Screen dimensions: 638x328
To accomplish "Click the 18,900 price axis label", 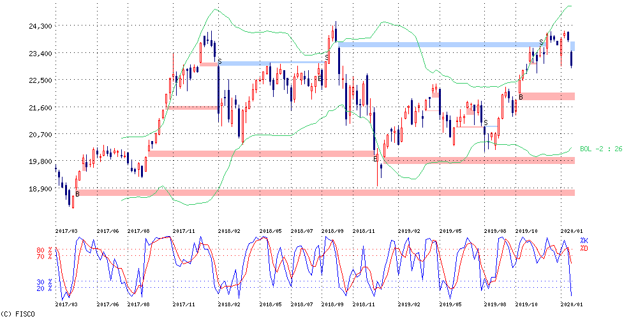I will [x=40, y=190].
